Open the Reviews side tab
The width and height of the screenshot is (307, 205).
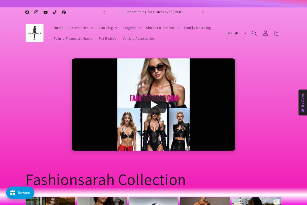click(303, 102)
